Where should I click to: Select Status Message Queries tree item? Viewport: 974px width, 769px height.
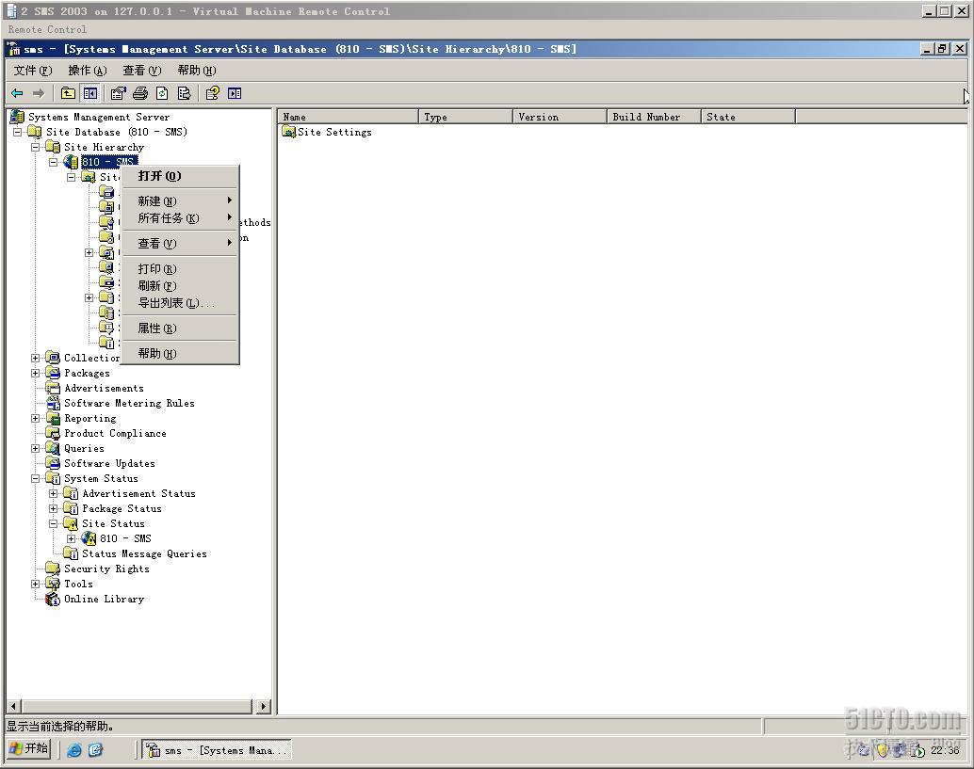coord(144,553)
